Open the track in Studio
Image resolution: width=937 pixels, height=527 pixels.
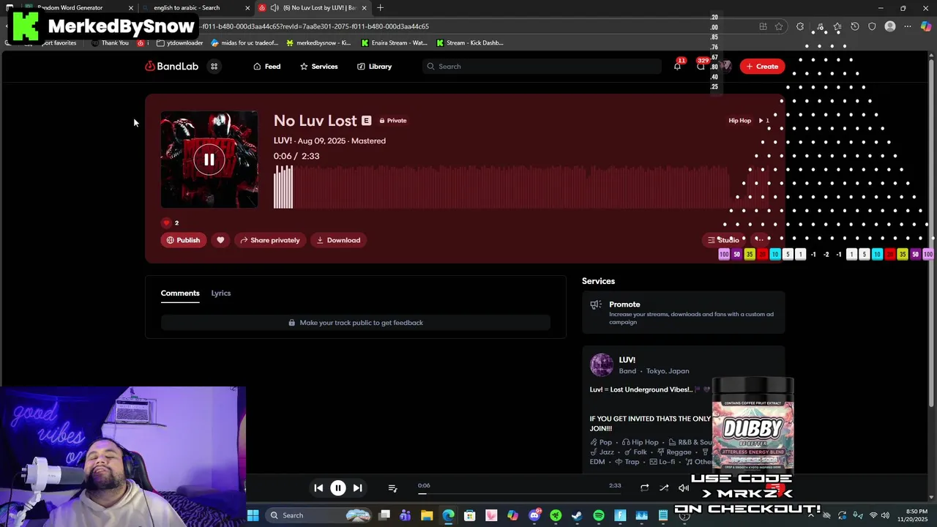pyautogui.click(x=723, y=240)
